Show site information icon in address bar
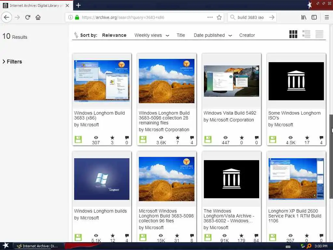The width and height of the screenshot is (333, 250). click(x=70, y=18)
